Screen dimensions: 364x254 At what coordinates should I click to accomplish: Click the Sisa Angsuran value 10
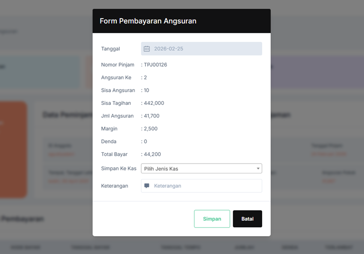pyautogui.click(x=146, y=90)
